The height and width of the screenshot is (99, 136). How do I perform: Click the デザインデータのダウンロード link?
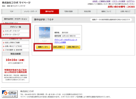pos(66,40)
